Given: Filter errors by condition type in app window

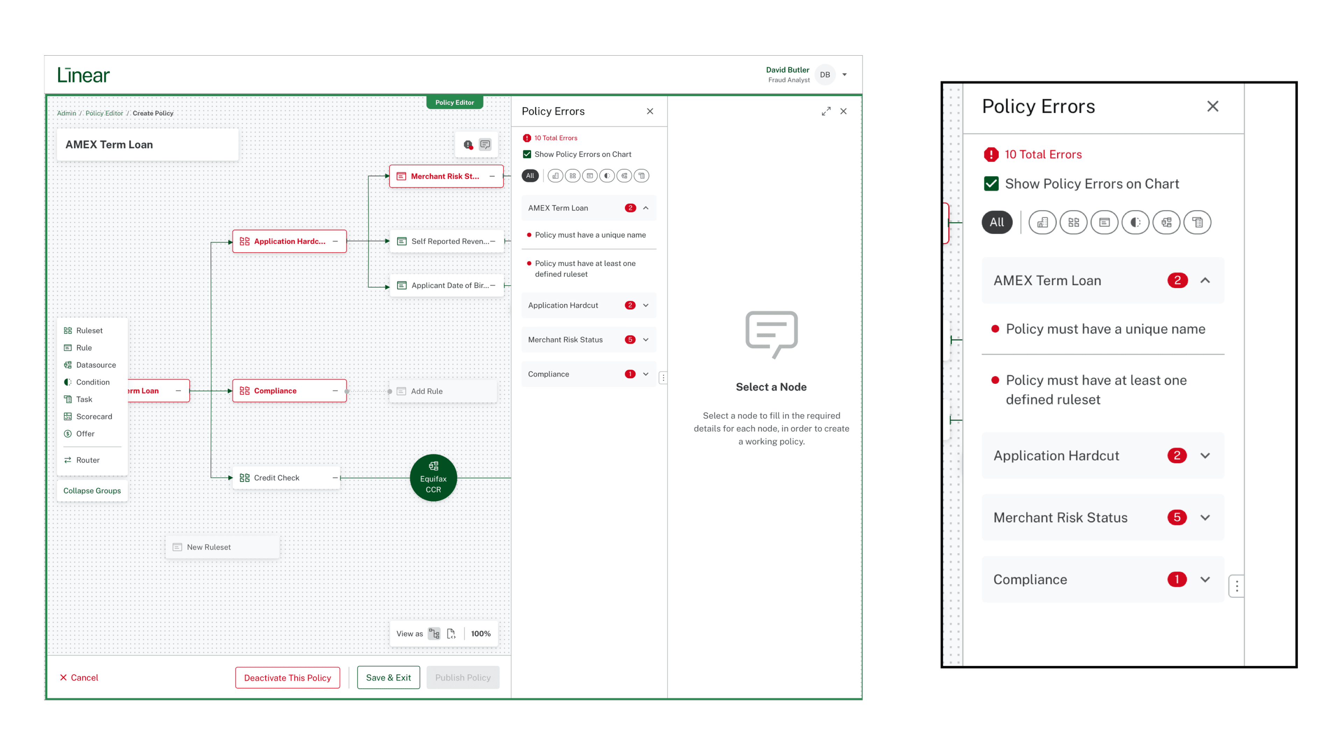Looking at the screenshot, I should click(607, 176).
